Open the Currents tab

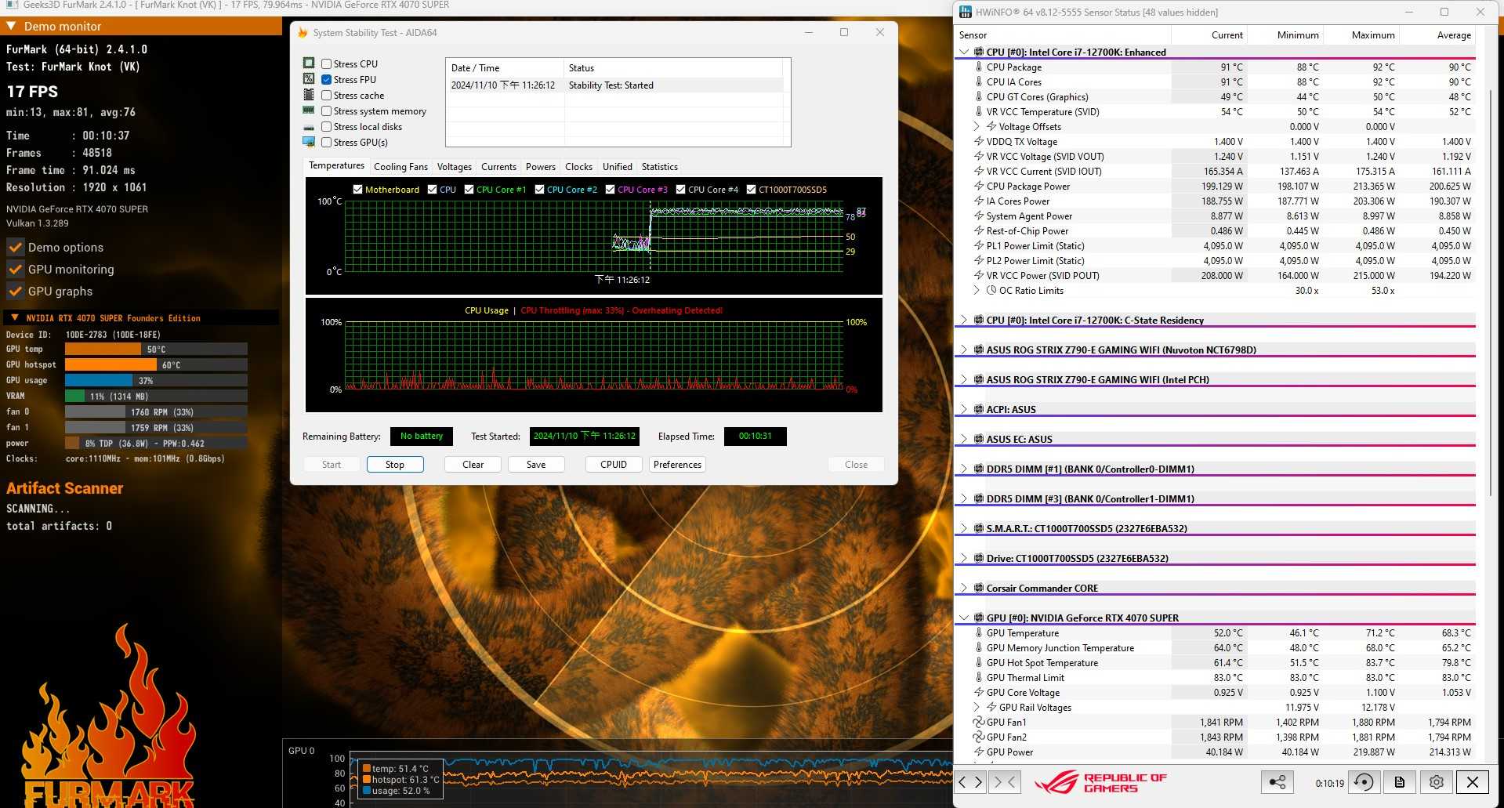498,166
